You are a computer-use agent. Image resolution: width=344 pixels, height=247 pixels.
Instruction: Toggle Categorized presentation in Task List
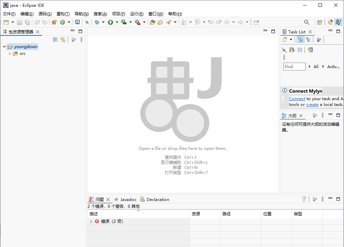click(x=300, y=40)
